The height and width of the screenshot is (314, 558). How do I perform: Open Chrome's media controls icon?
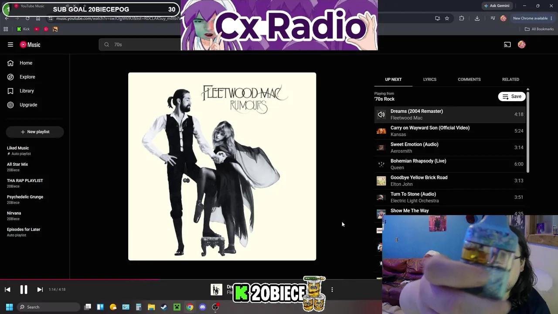[493, 18]
